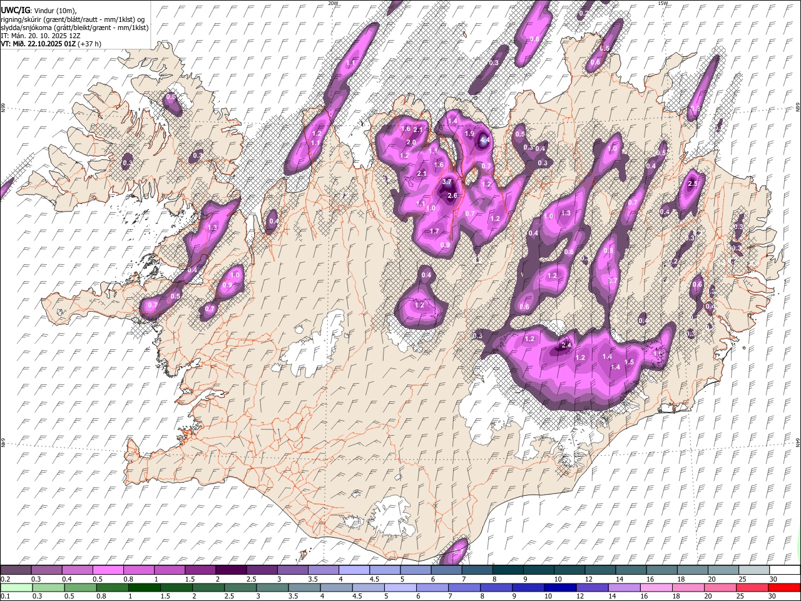
Task: Click the '3.7' precipitation value on map
Action: (x=447, y=182)
